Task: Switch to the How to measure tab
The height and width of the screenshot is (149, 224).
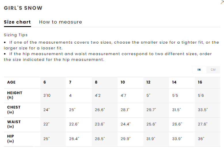Action: tap(60, 22)
